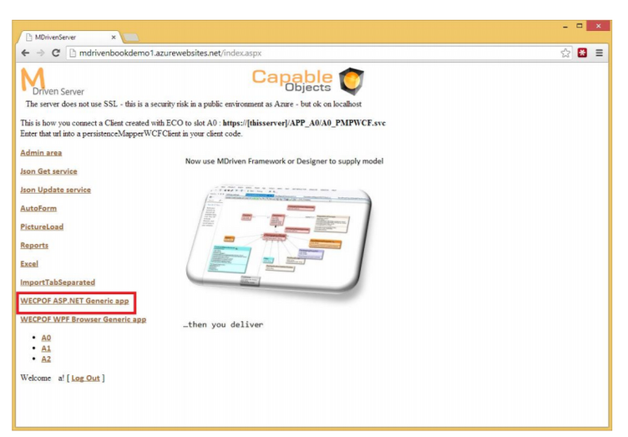Click 'Now use MDriven Framework' caption
The image size is (628, 437).
point(284,161)
